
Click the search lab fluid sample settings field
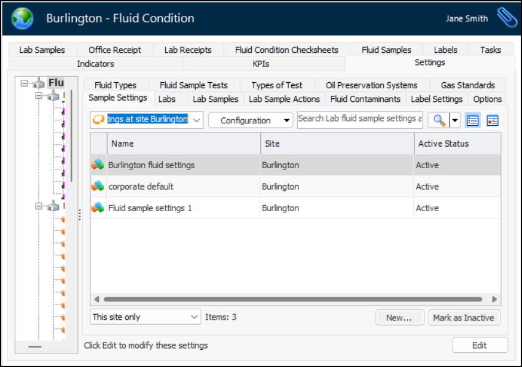click(360, 120)
